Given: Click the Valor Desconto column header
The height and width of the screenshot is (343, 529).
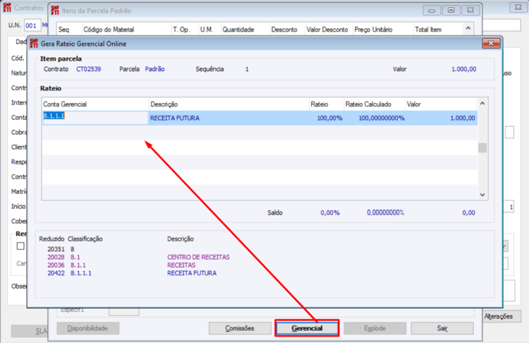Looking at the screenshot, I should point(329,30).
